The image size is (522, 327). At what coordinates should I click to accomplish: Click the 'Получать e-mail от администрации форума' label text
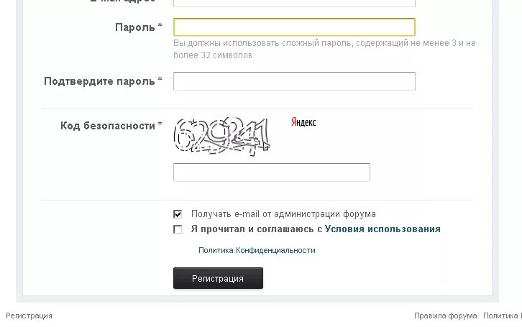coord(283,214)
